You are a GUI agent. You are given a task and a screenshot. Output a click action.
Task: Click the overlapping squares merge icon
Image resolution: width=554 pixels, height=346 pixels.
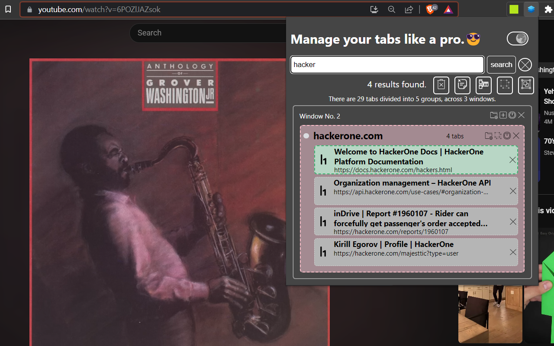point(526,85)
